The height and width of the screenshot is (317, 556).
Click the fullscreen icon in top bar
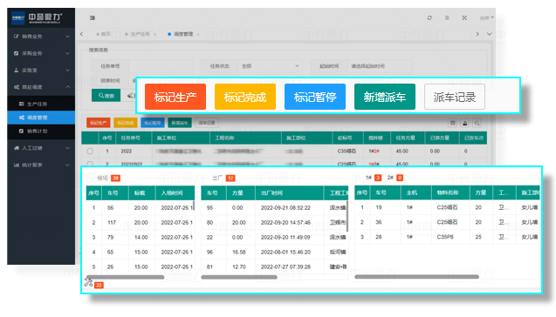pyautogui.click(x=464, y=17)
